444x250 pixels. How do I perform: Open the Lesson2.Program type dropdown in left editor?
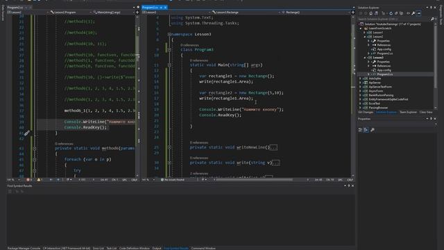(x=70, y=12)
